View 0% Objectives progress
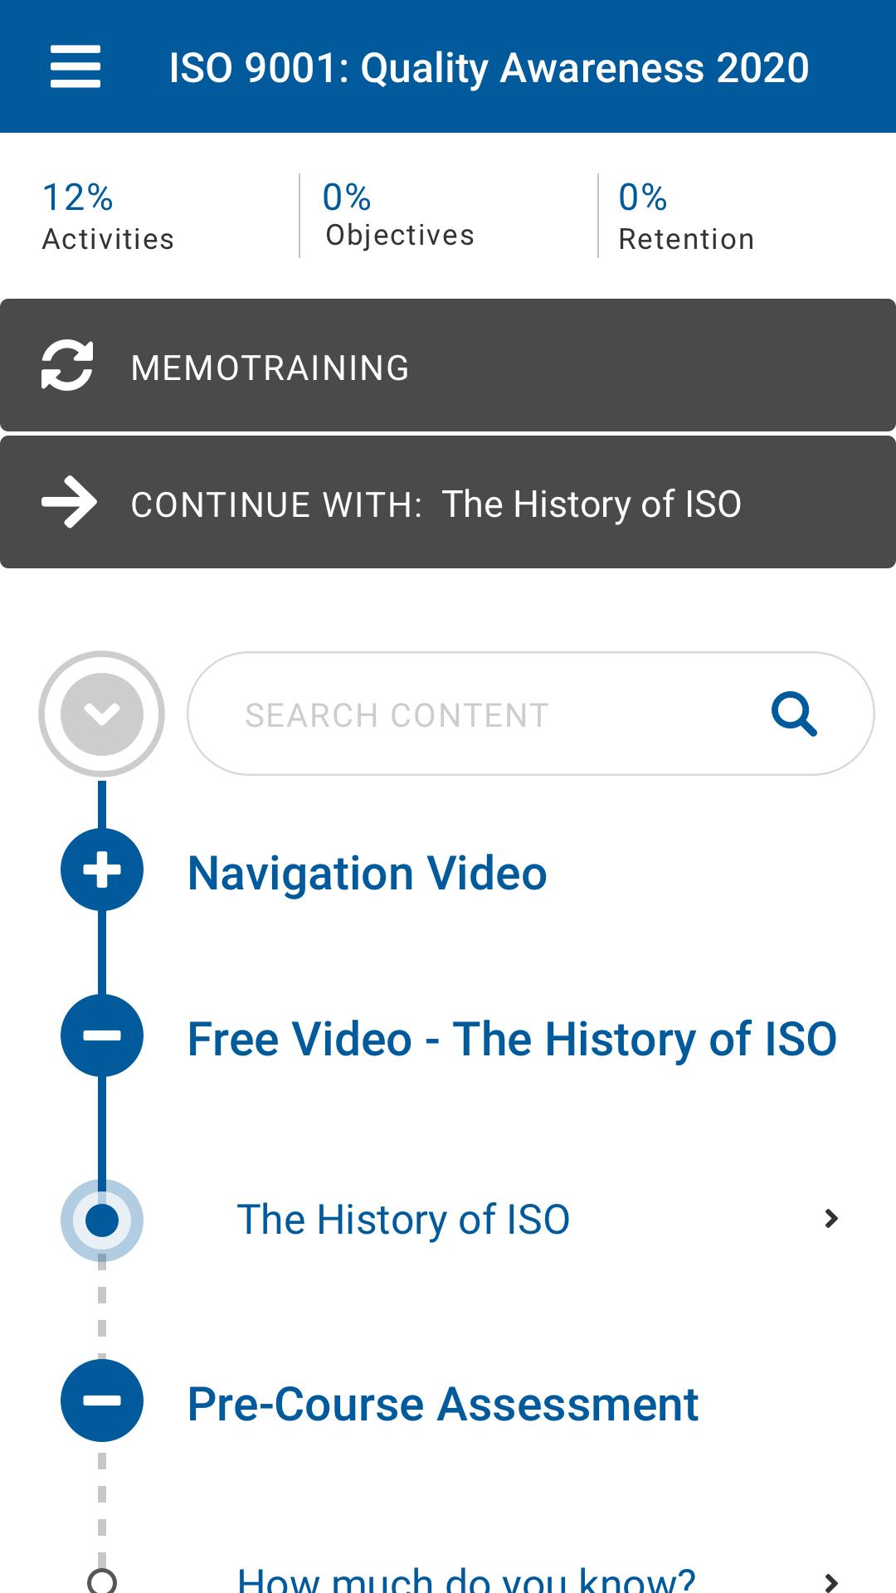Viewport: 896px width, 1593px height. (x=398, y=214)
